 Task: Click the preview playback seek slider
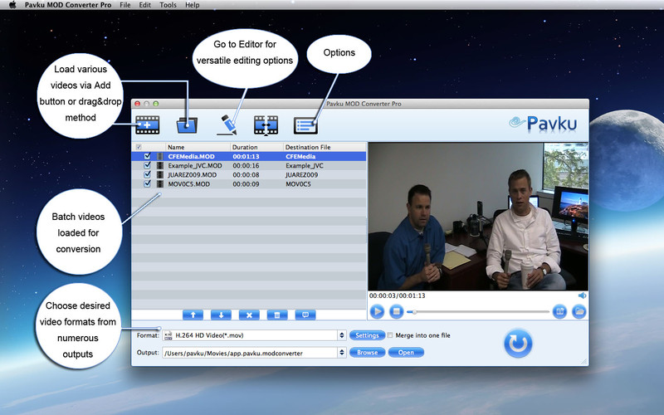(478, 312)
